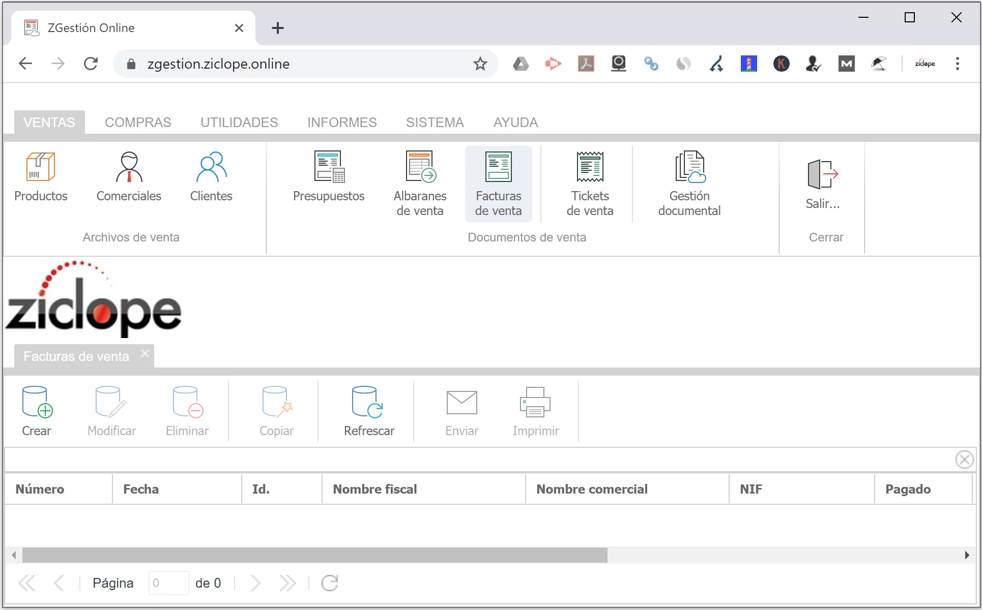The width and height of the screenshot is (982, 610).
Task: Sort by the Número column header
Action: click(59, 489)
